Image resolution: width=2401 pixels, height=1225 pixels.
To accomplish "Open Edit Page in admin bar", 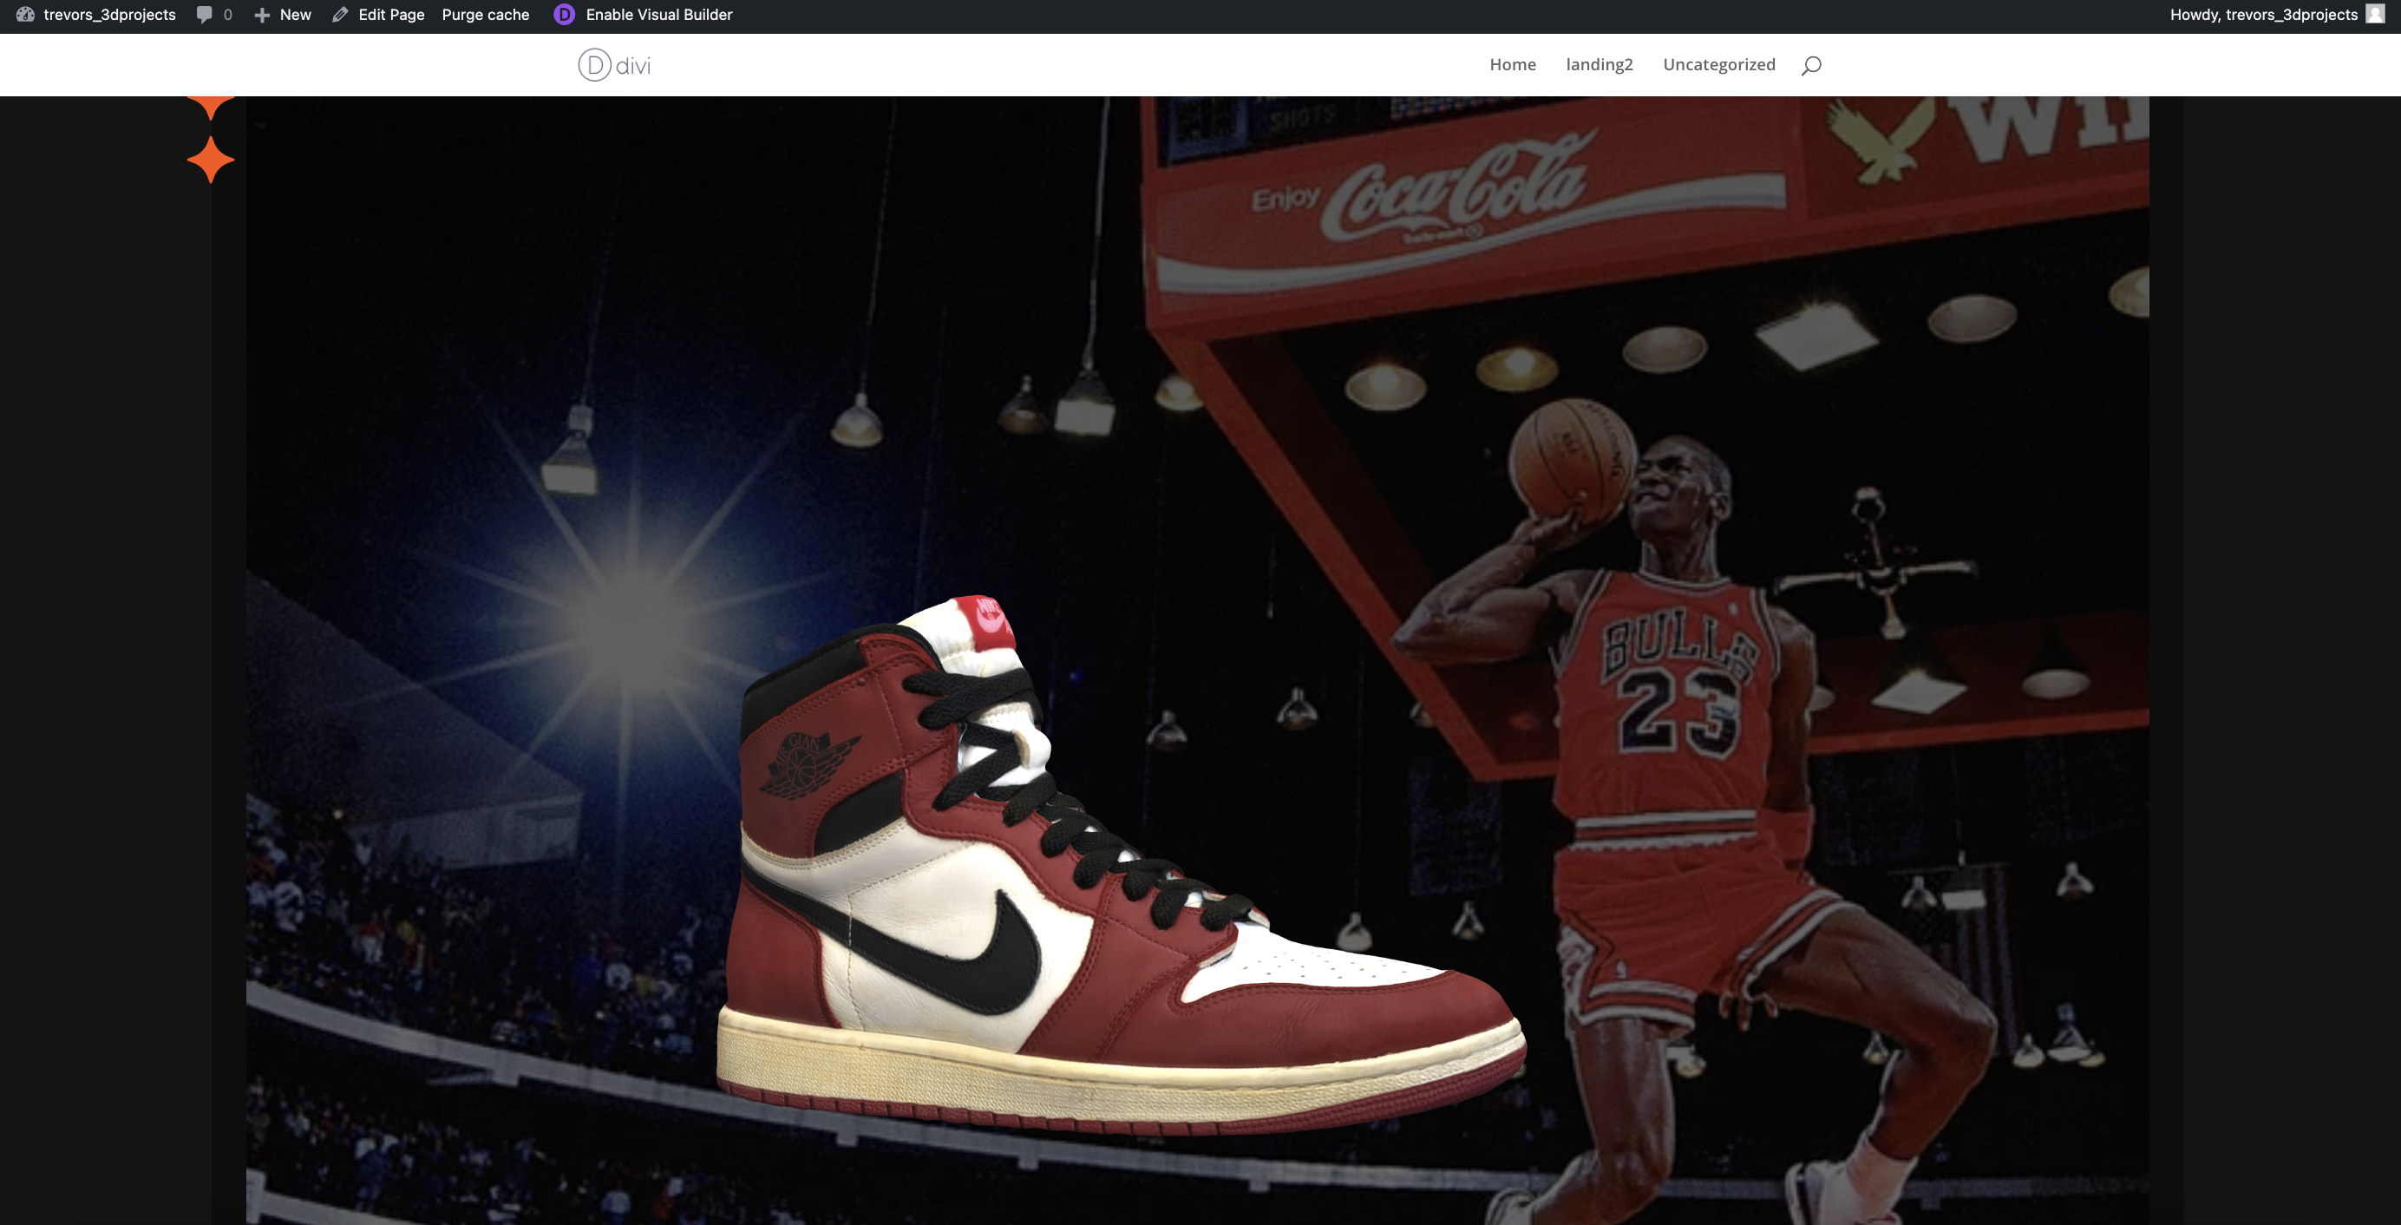I will click(390, 15).
